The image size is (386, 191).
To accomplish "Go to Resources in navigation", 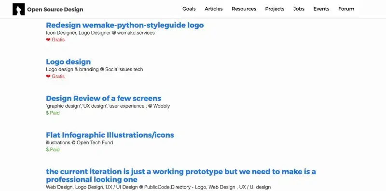I will (x=244, y=9).
